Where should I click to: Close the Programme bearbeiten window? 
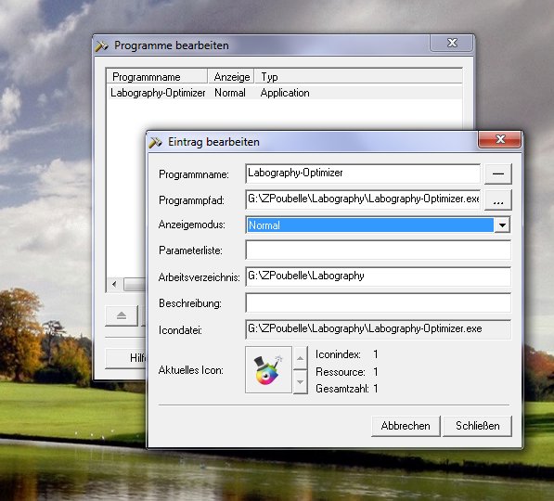click(452, 43)
